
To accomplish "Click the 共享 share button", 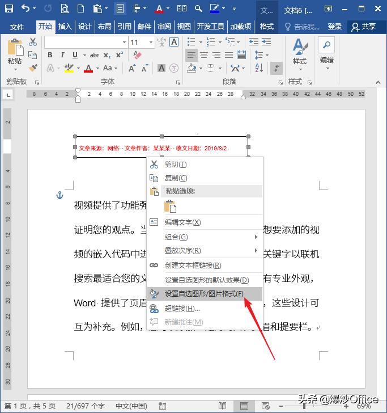I will (x=365, y=27).
